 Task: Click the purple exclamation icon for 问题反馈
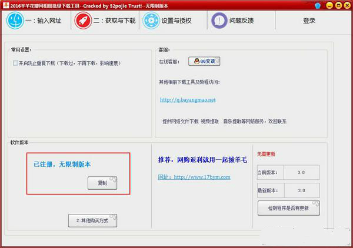[x=219, y=21]
